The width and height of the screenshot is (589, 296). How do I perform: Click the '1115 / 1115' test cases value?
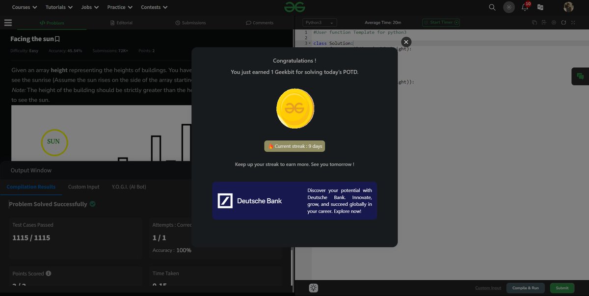tap(31, 238)
